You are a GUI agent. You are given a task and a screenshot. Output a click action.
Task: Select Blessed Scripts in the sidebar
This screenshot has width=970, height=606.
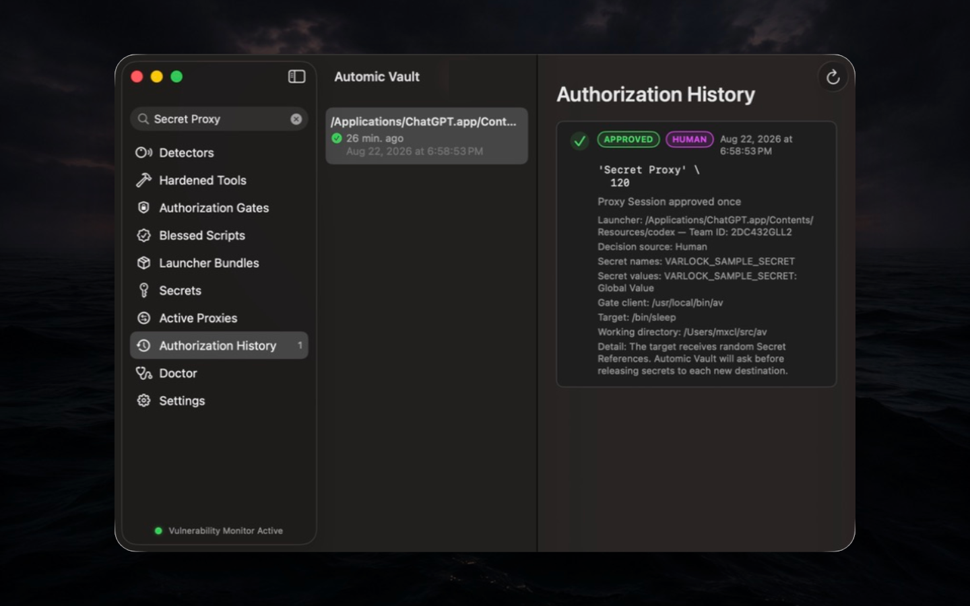pyautogui.click(x=219, y=236)
